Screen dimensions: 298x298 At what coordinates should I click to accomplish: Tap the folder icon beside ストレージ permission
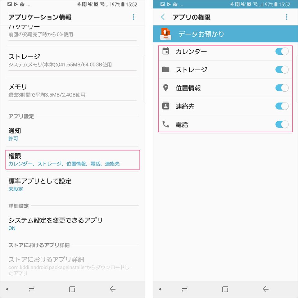click(x=166, y=70)
